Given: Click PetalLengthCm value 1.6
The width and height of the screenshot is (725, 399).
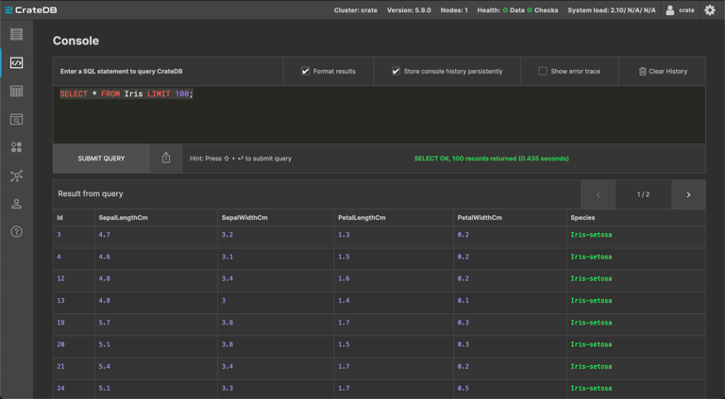Looking at the screenshot, I should pyautogui.click(x=344, y=278).
